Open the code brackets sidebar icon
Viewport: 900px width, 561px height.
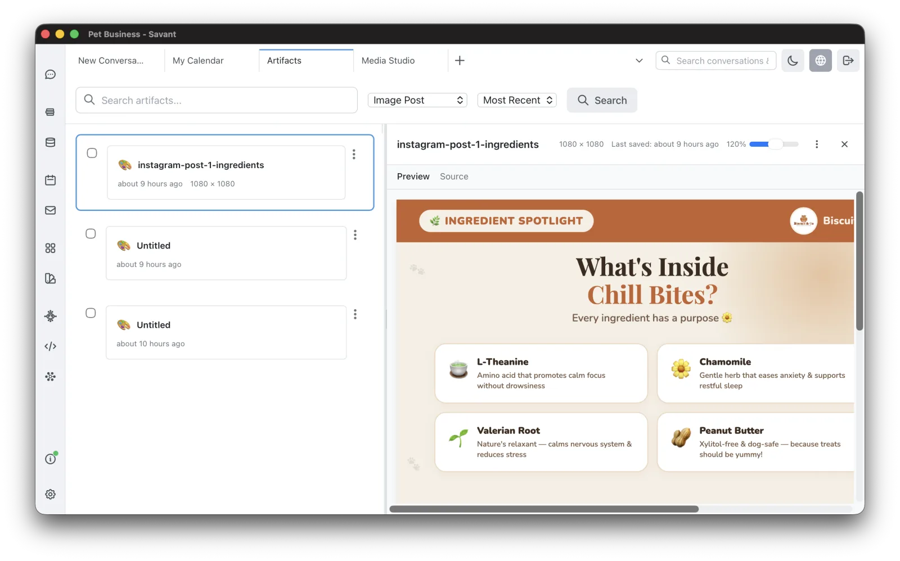tap(50, 346)
